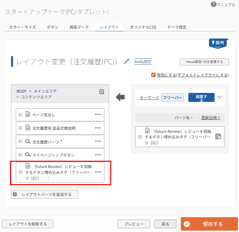The width and height of the screenshot is (239, 232).
Task: Select the future Review search result name
Action: pos(178,137)
